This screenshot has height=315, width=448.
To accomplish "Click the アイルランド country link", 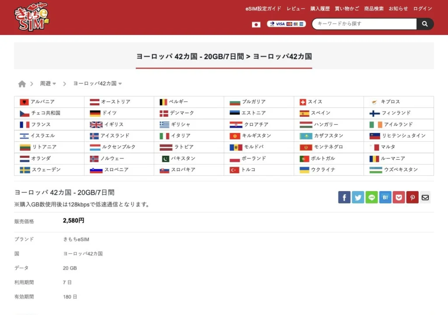I will pos(399,124).
